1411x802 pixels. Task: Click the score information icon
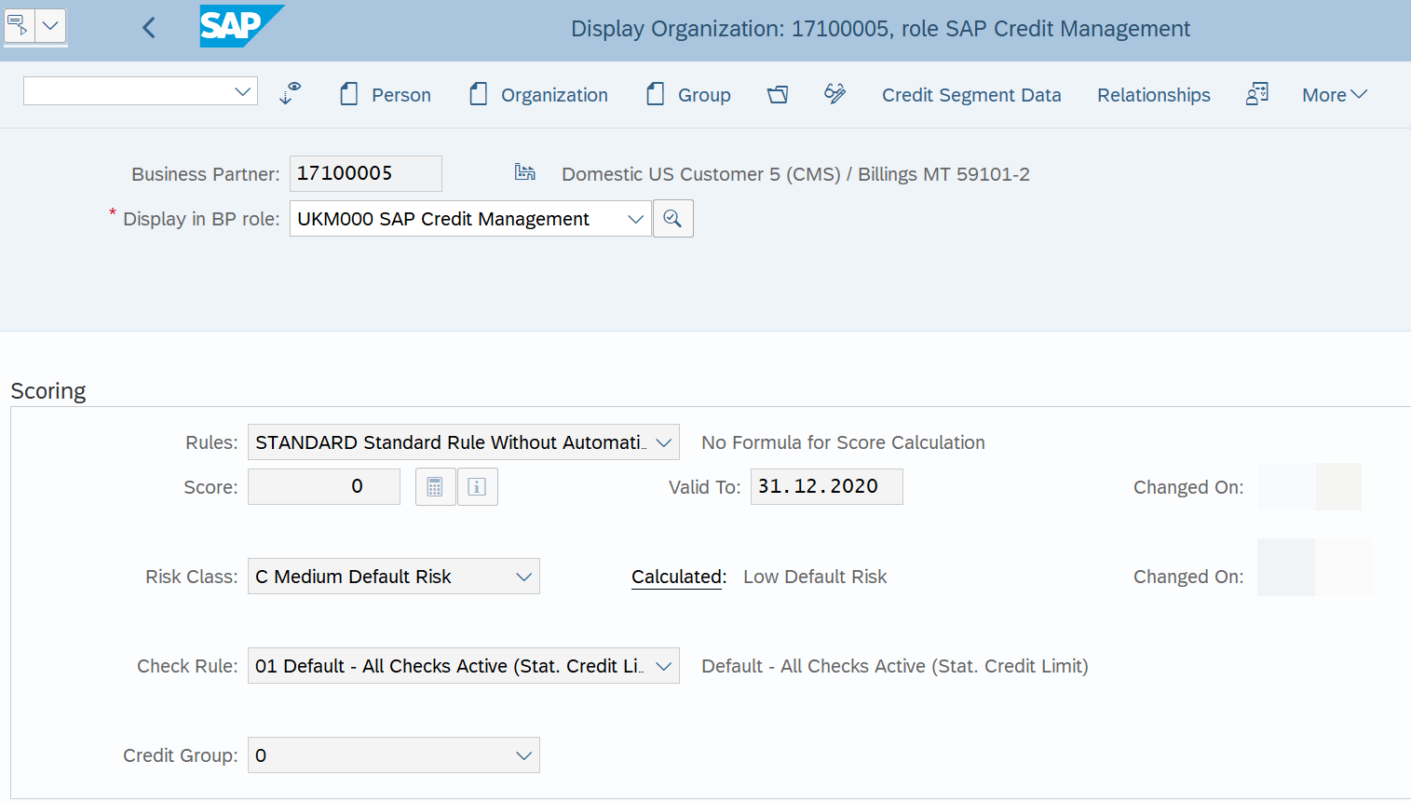tap(477, 487)
